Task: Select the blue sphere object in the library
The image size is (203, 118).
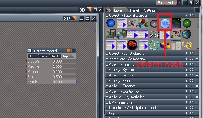Action: pos(111,23)
